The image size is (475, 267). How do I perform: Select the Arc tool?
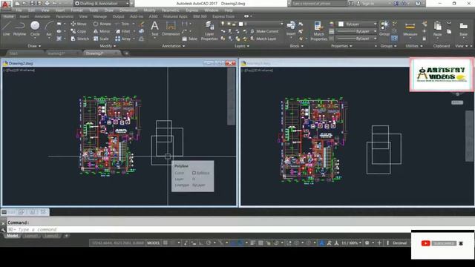[x=49, y=29]
